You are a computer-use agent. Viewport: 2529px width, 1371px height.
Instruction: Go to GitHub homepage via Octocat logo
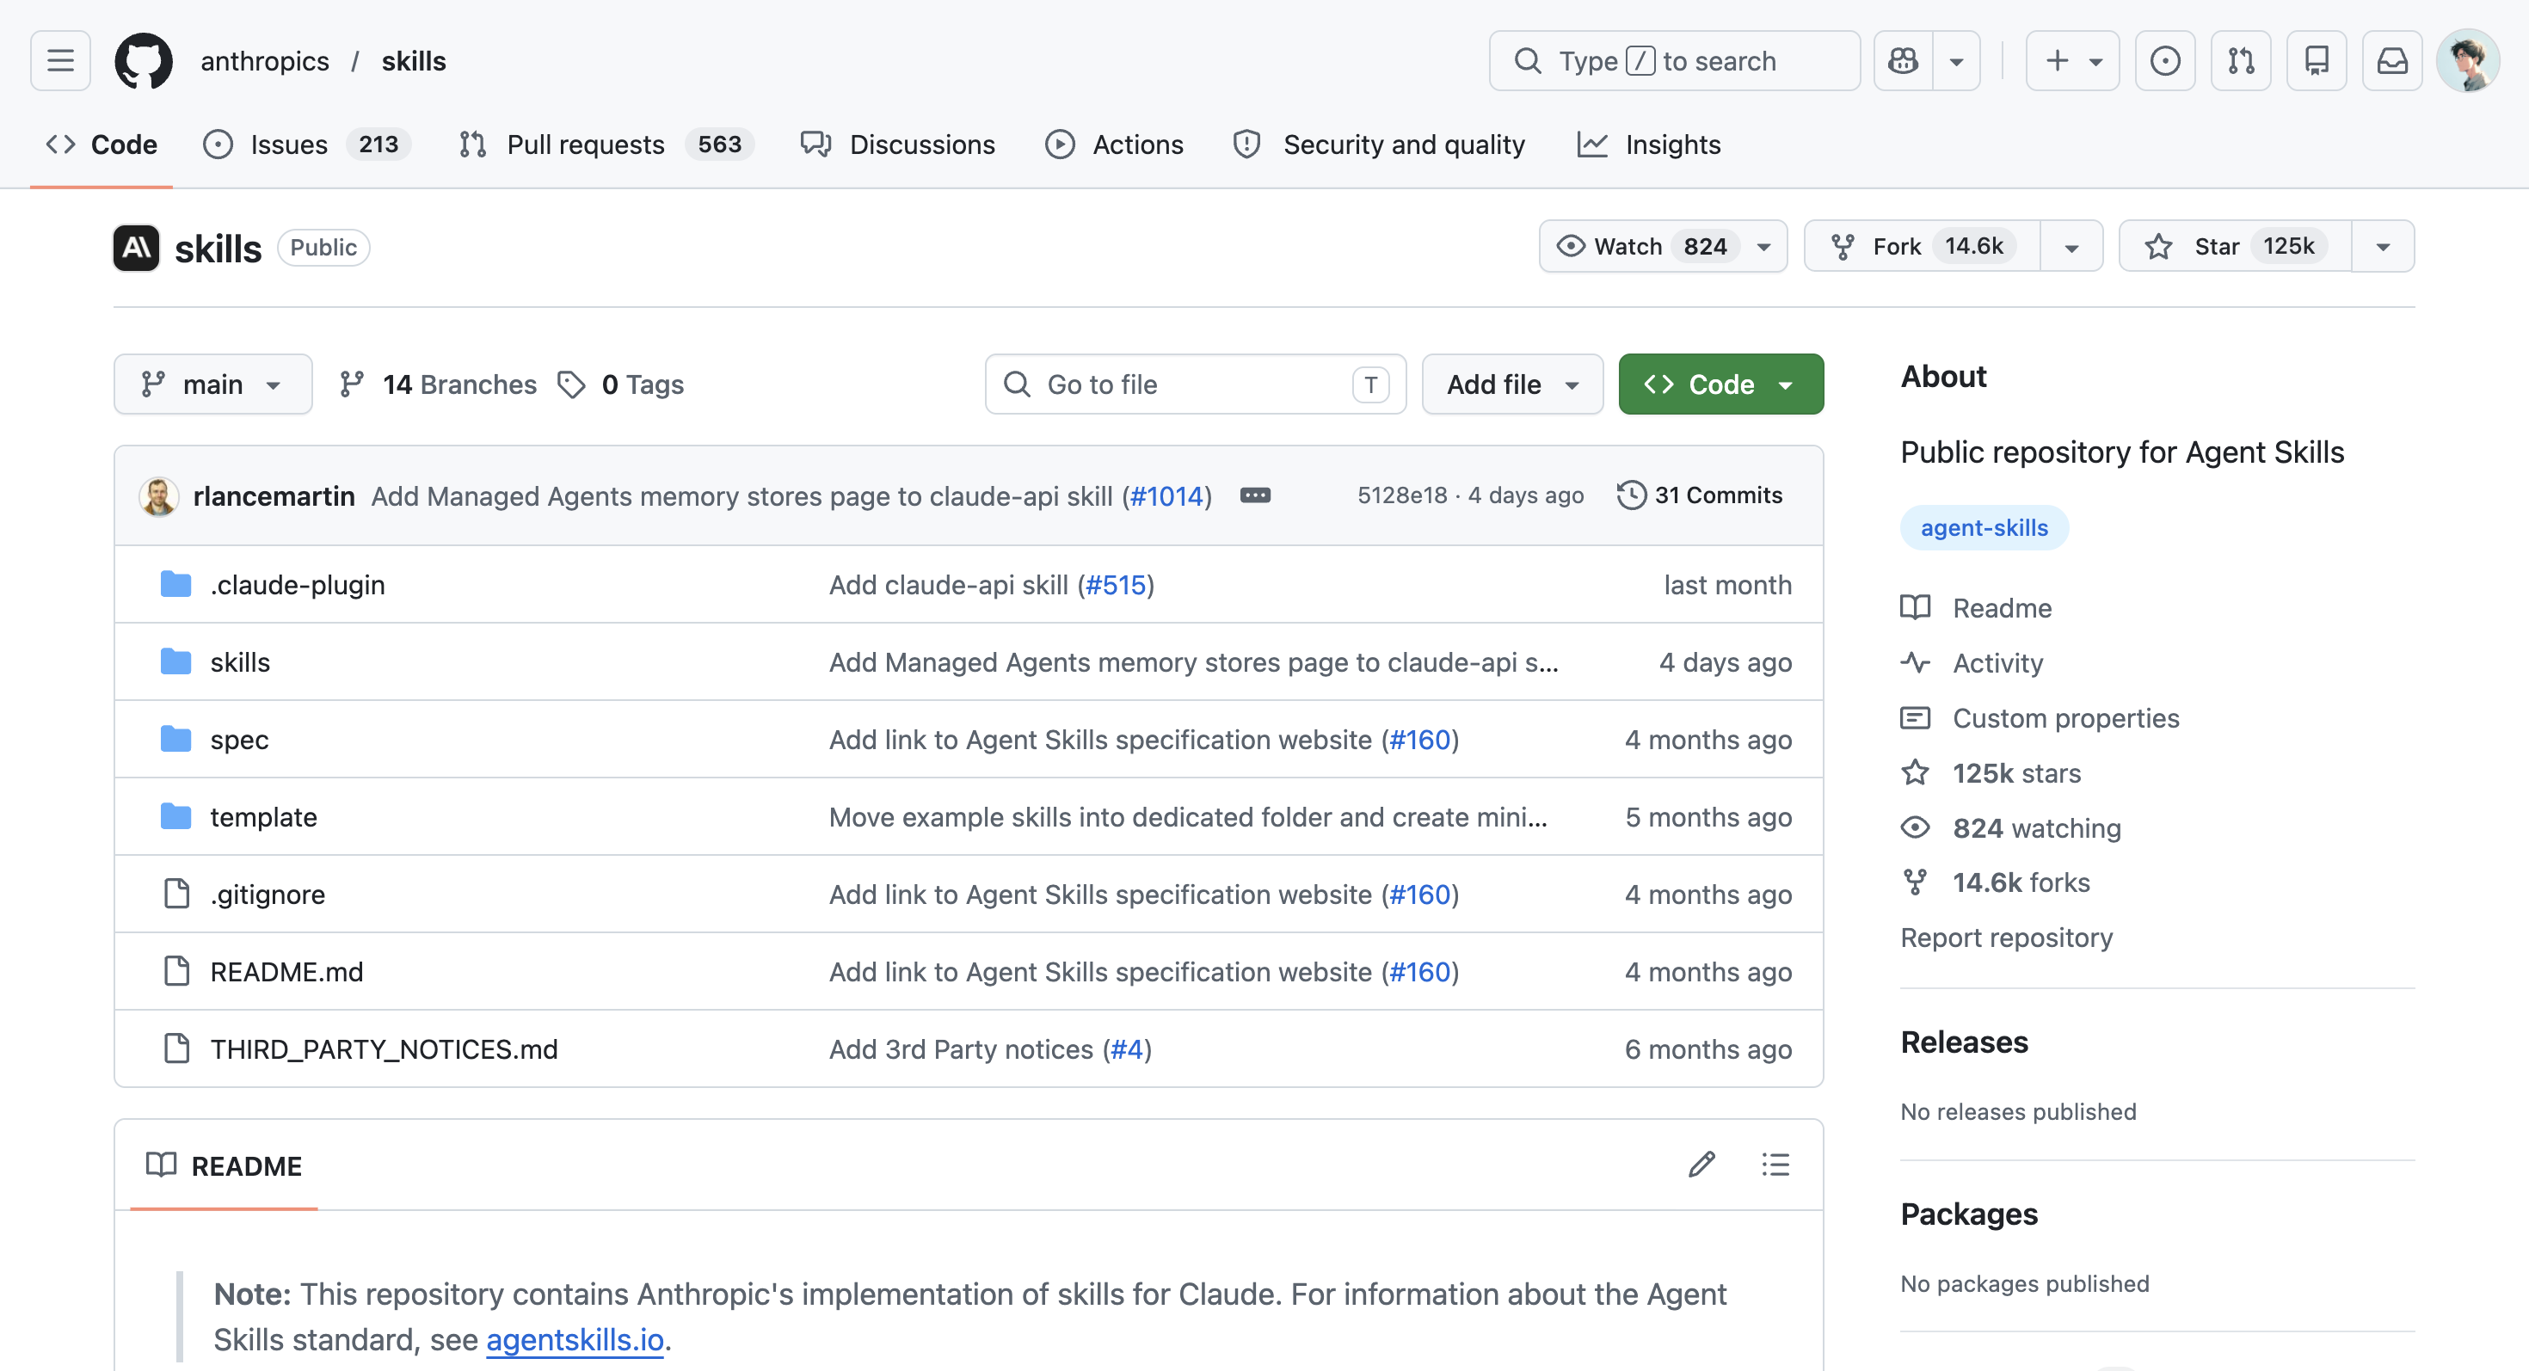[x=145, y=61]
